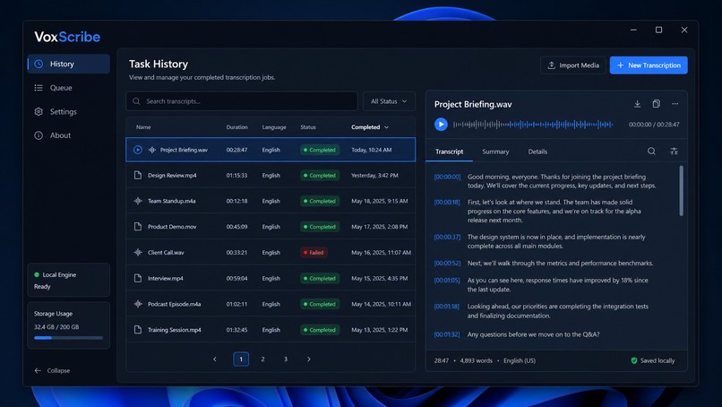Sort by the Status column header
Screen dimensions: 722x407
coord(308,126)
